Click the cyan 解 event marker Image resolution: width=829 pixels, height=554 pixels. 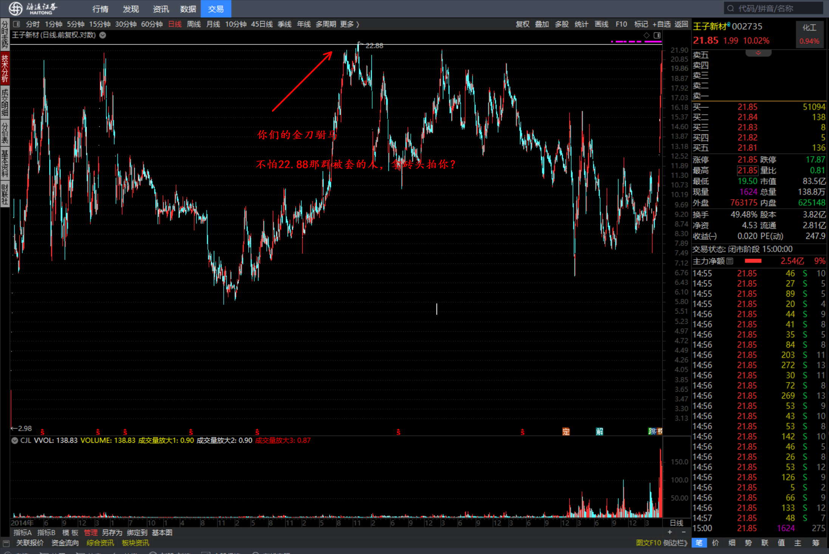tap(600, 431)
